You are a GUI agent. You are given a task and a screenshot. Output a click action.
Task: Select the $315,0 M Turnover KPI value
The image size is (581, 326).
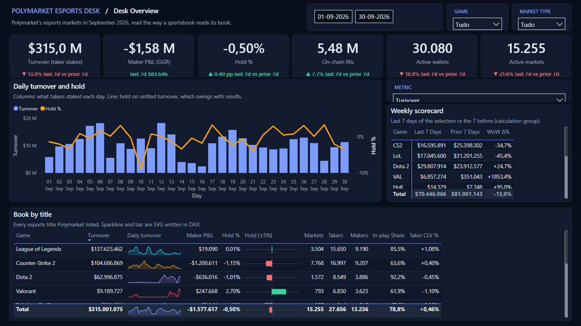[55, 49]
